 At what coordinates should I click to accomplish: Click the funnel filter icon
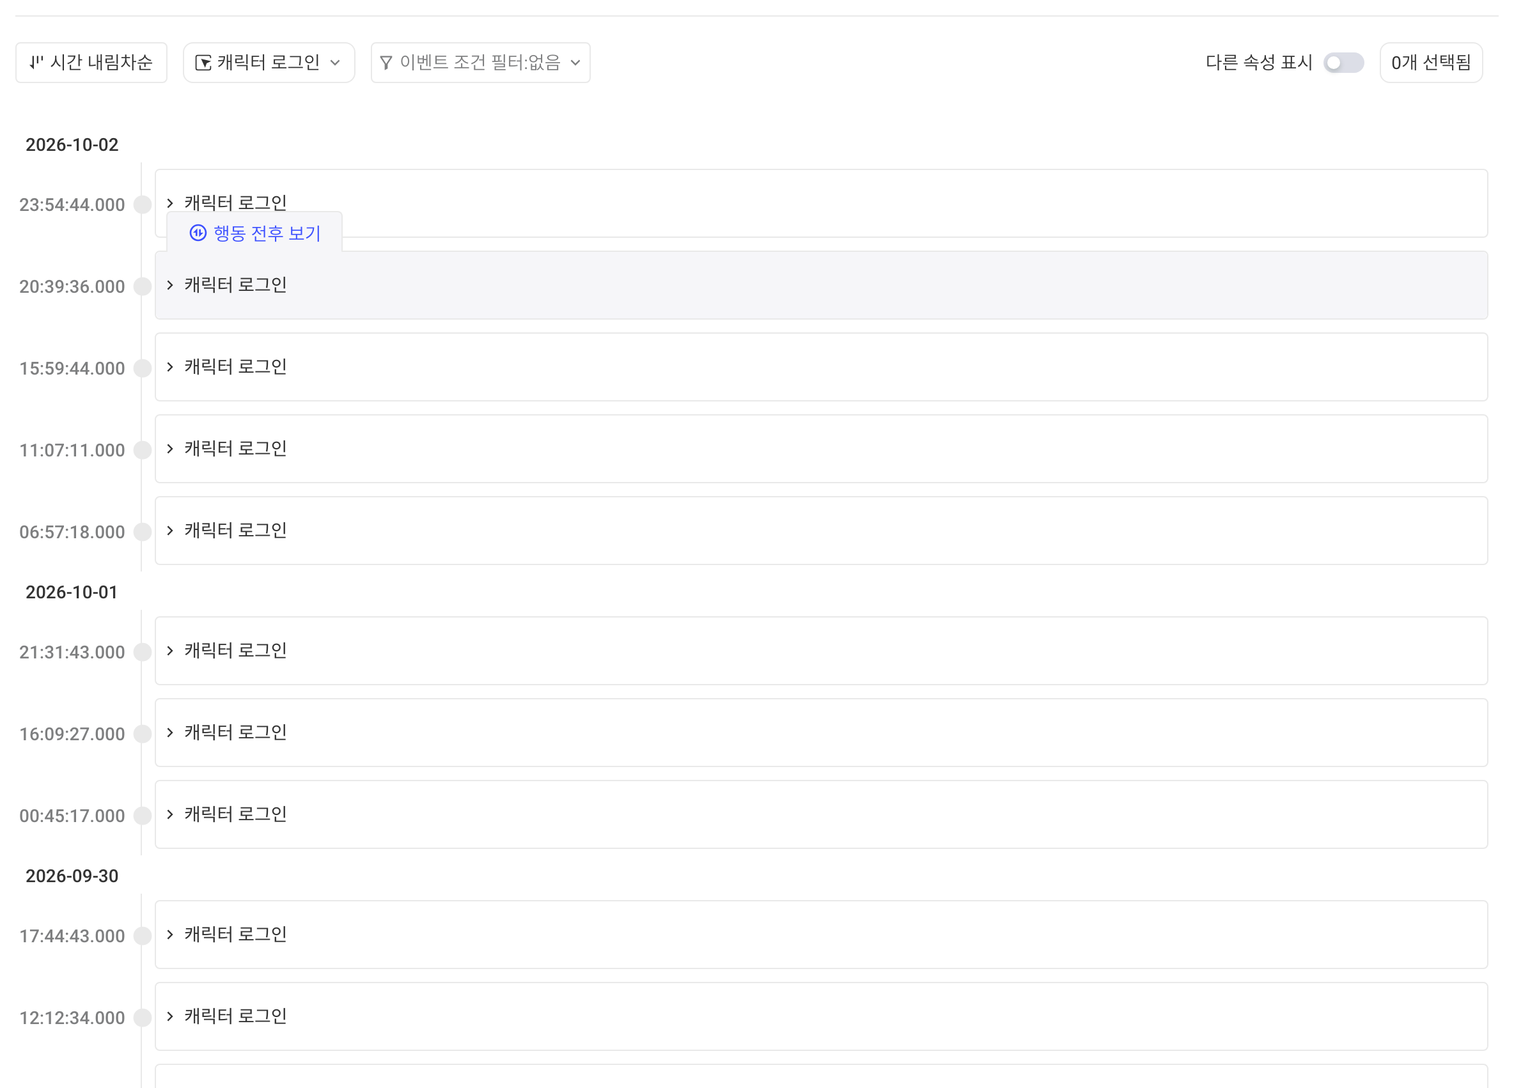point(386,63)
